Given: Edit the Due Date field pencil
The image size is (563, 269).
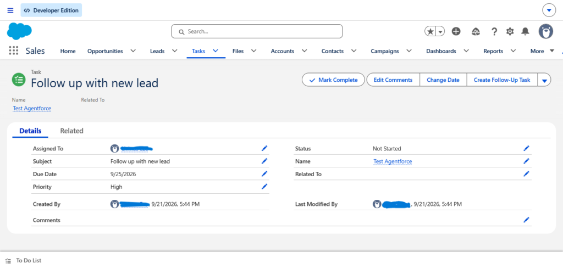Looking at the screenshot, I should pos(264,174).
